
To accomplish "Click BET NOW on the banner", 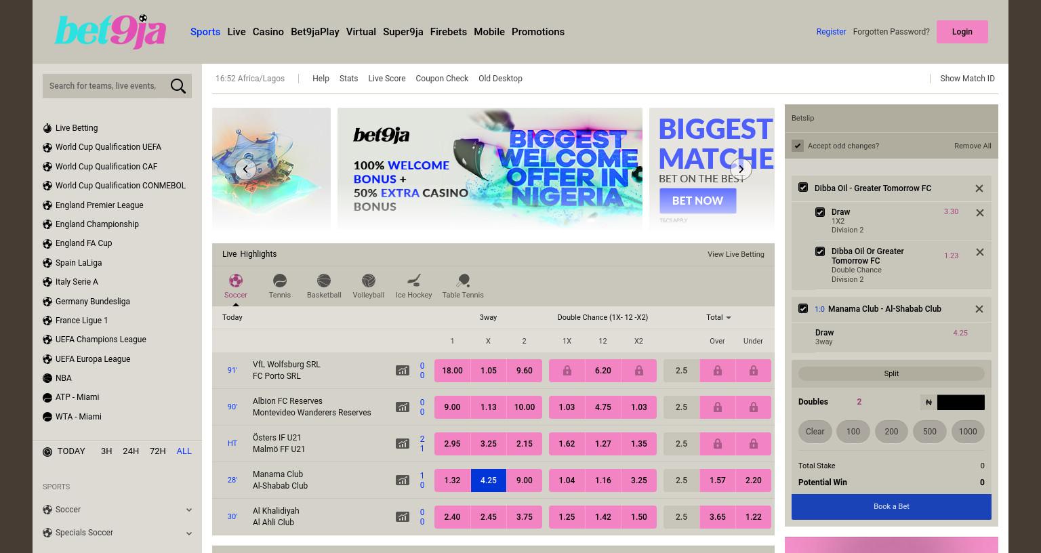I will point(697,201).
